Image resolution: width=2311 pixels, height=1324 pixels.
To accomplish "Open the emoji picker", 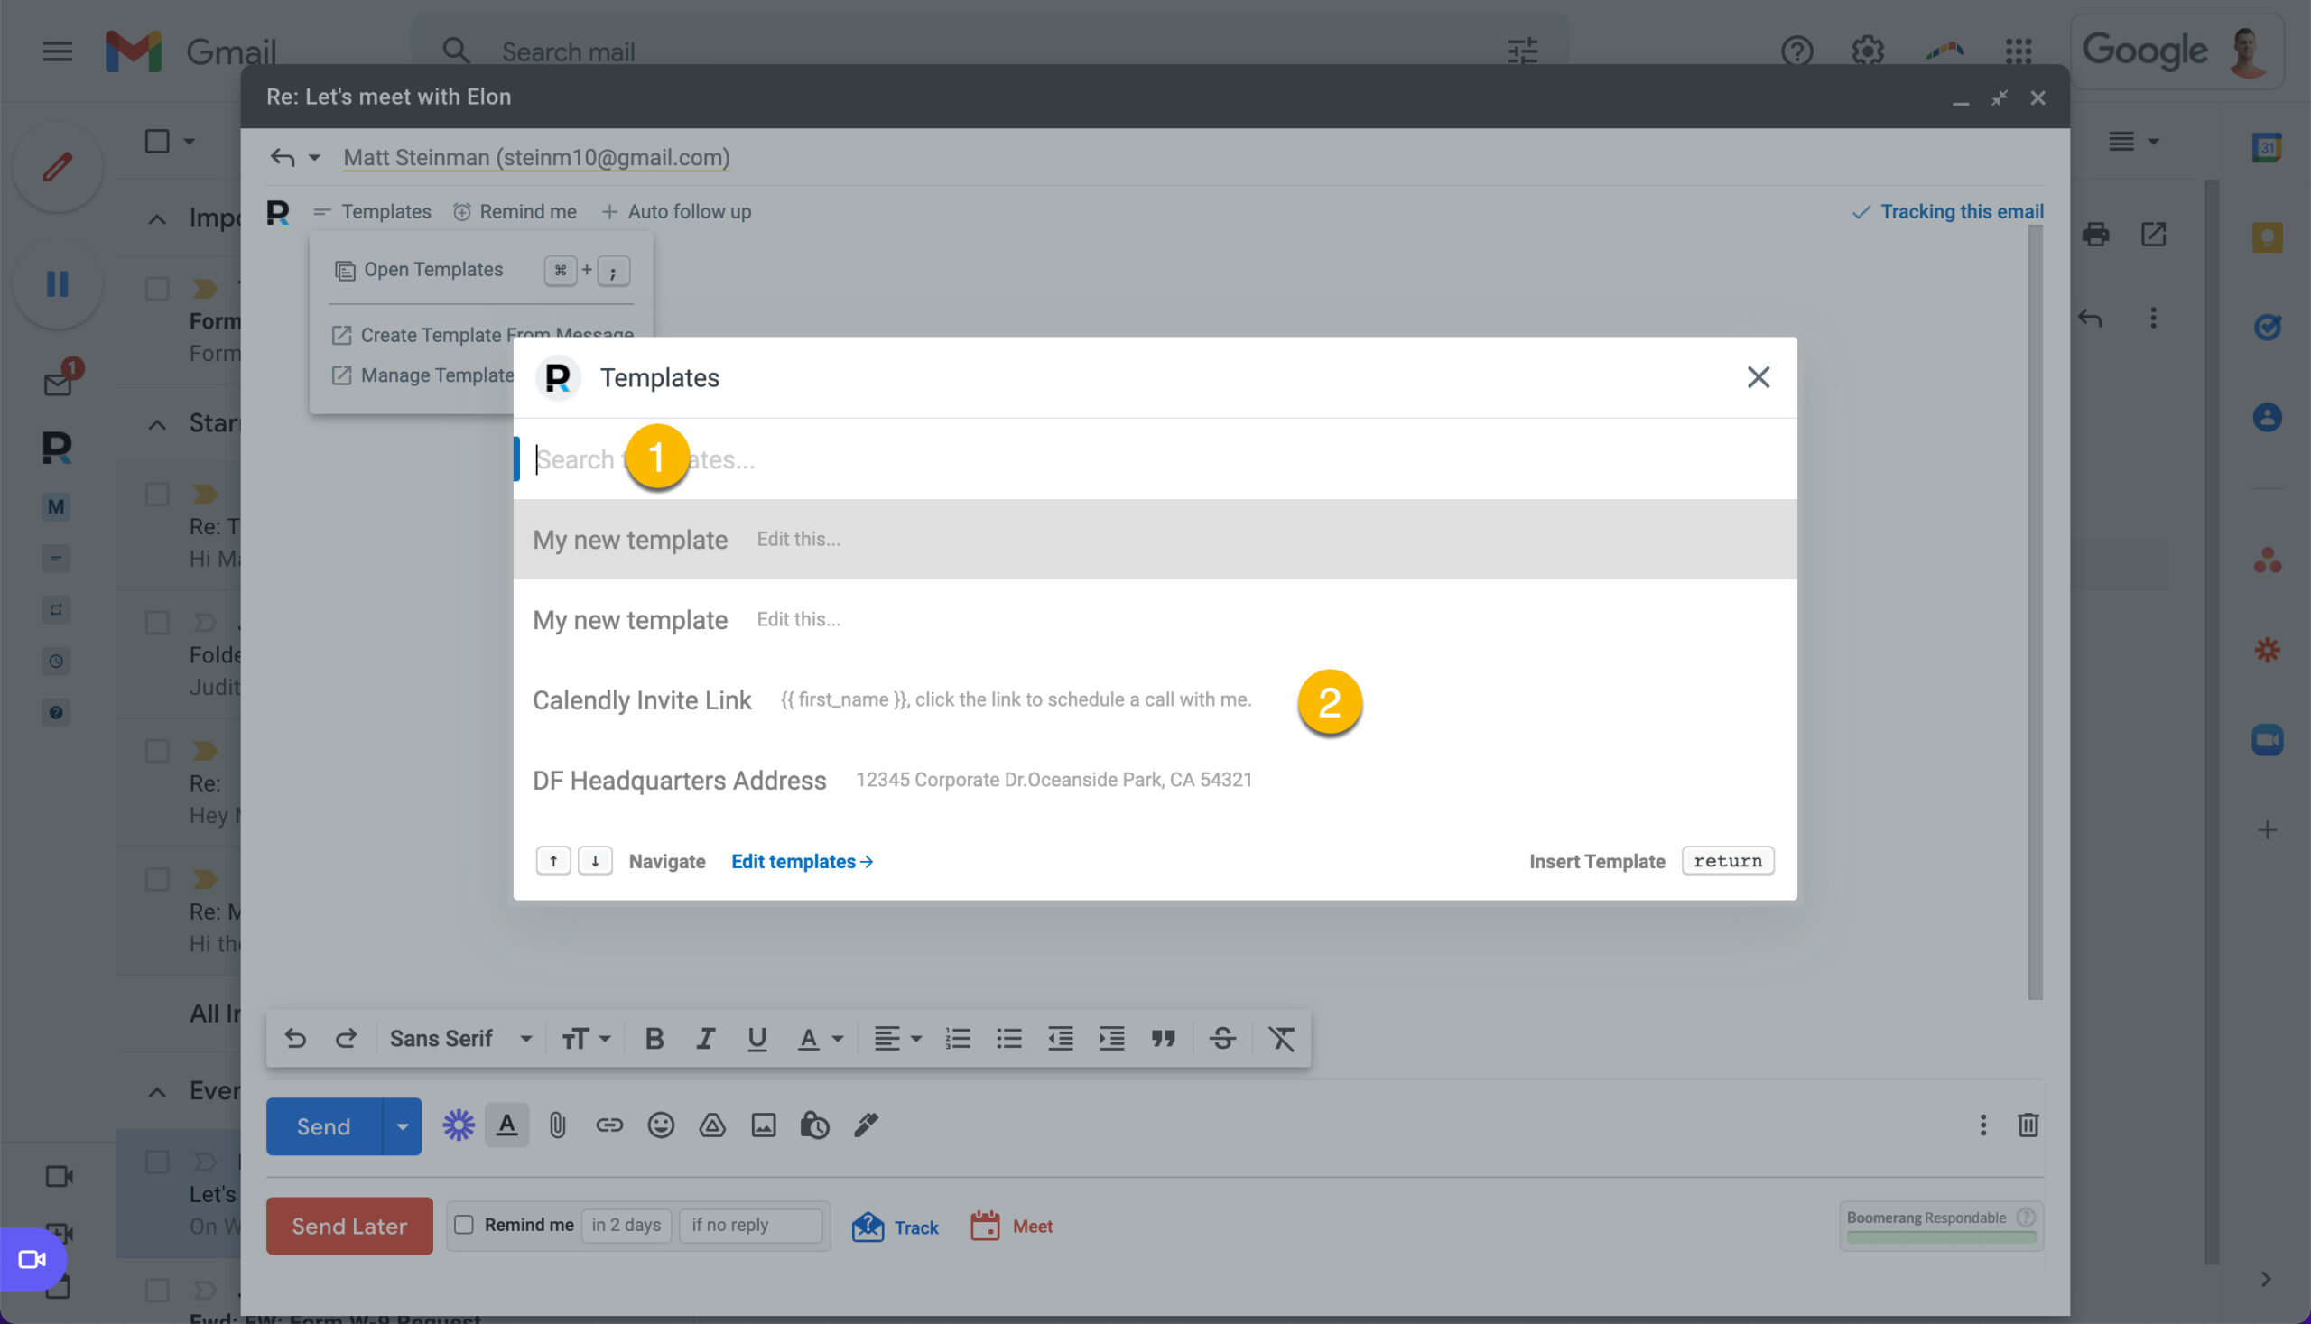I will coord(660,1125).
